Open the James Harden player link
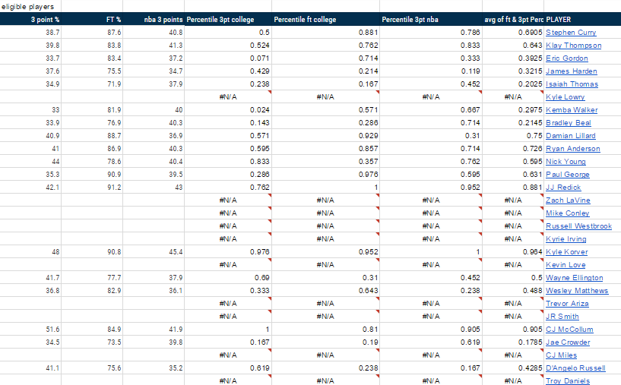This screenshot has height=385, width=621. coord(571,71)
